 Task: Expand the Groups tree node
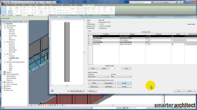tap(2, 88)
